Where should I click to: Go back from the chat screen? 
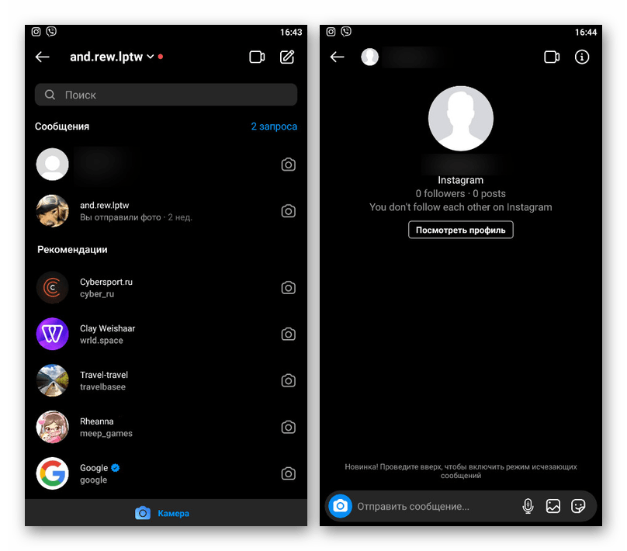click(337, 57)
